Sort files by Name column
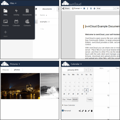The image size is (120, 120). point(43,15)
